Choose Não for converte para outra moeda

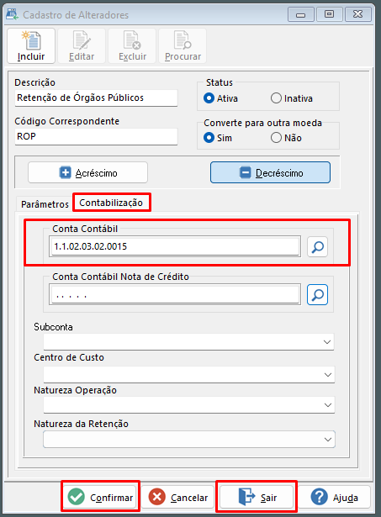276,138
